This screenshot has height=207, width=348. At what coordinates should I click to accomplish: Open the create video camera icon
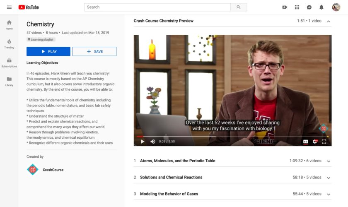(285, 7)
